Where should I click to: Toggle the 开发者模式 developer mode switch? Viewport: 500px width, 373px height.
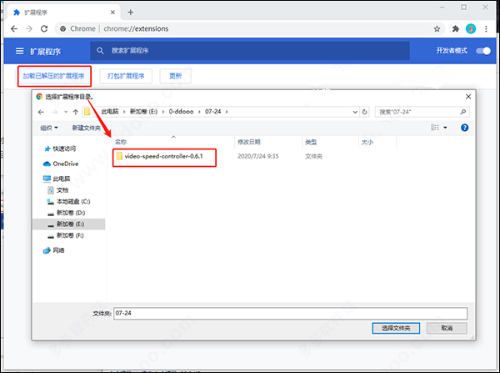pos(483,51)
